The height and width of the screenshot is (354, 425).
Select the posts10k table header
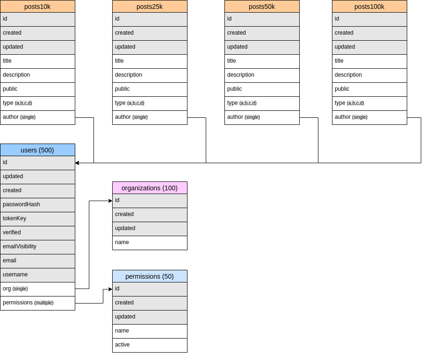pyautogui.click(x=38, y=6)
